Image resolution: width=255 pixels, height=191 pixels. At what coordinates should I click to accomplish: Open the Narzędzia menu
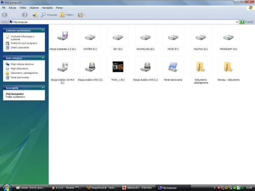[x=47, y=8]
